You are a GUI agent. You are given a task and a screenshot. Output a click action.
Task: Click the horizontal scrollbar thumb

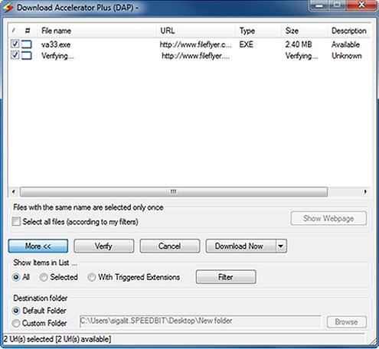pos(174,191)
